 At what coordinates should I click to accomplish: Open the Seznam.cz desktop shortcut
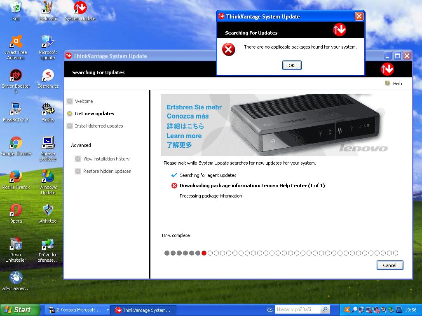point(48,78)
